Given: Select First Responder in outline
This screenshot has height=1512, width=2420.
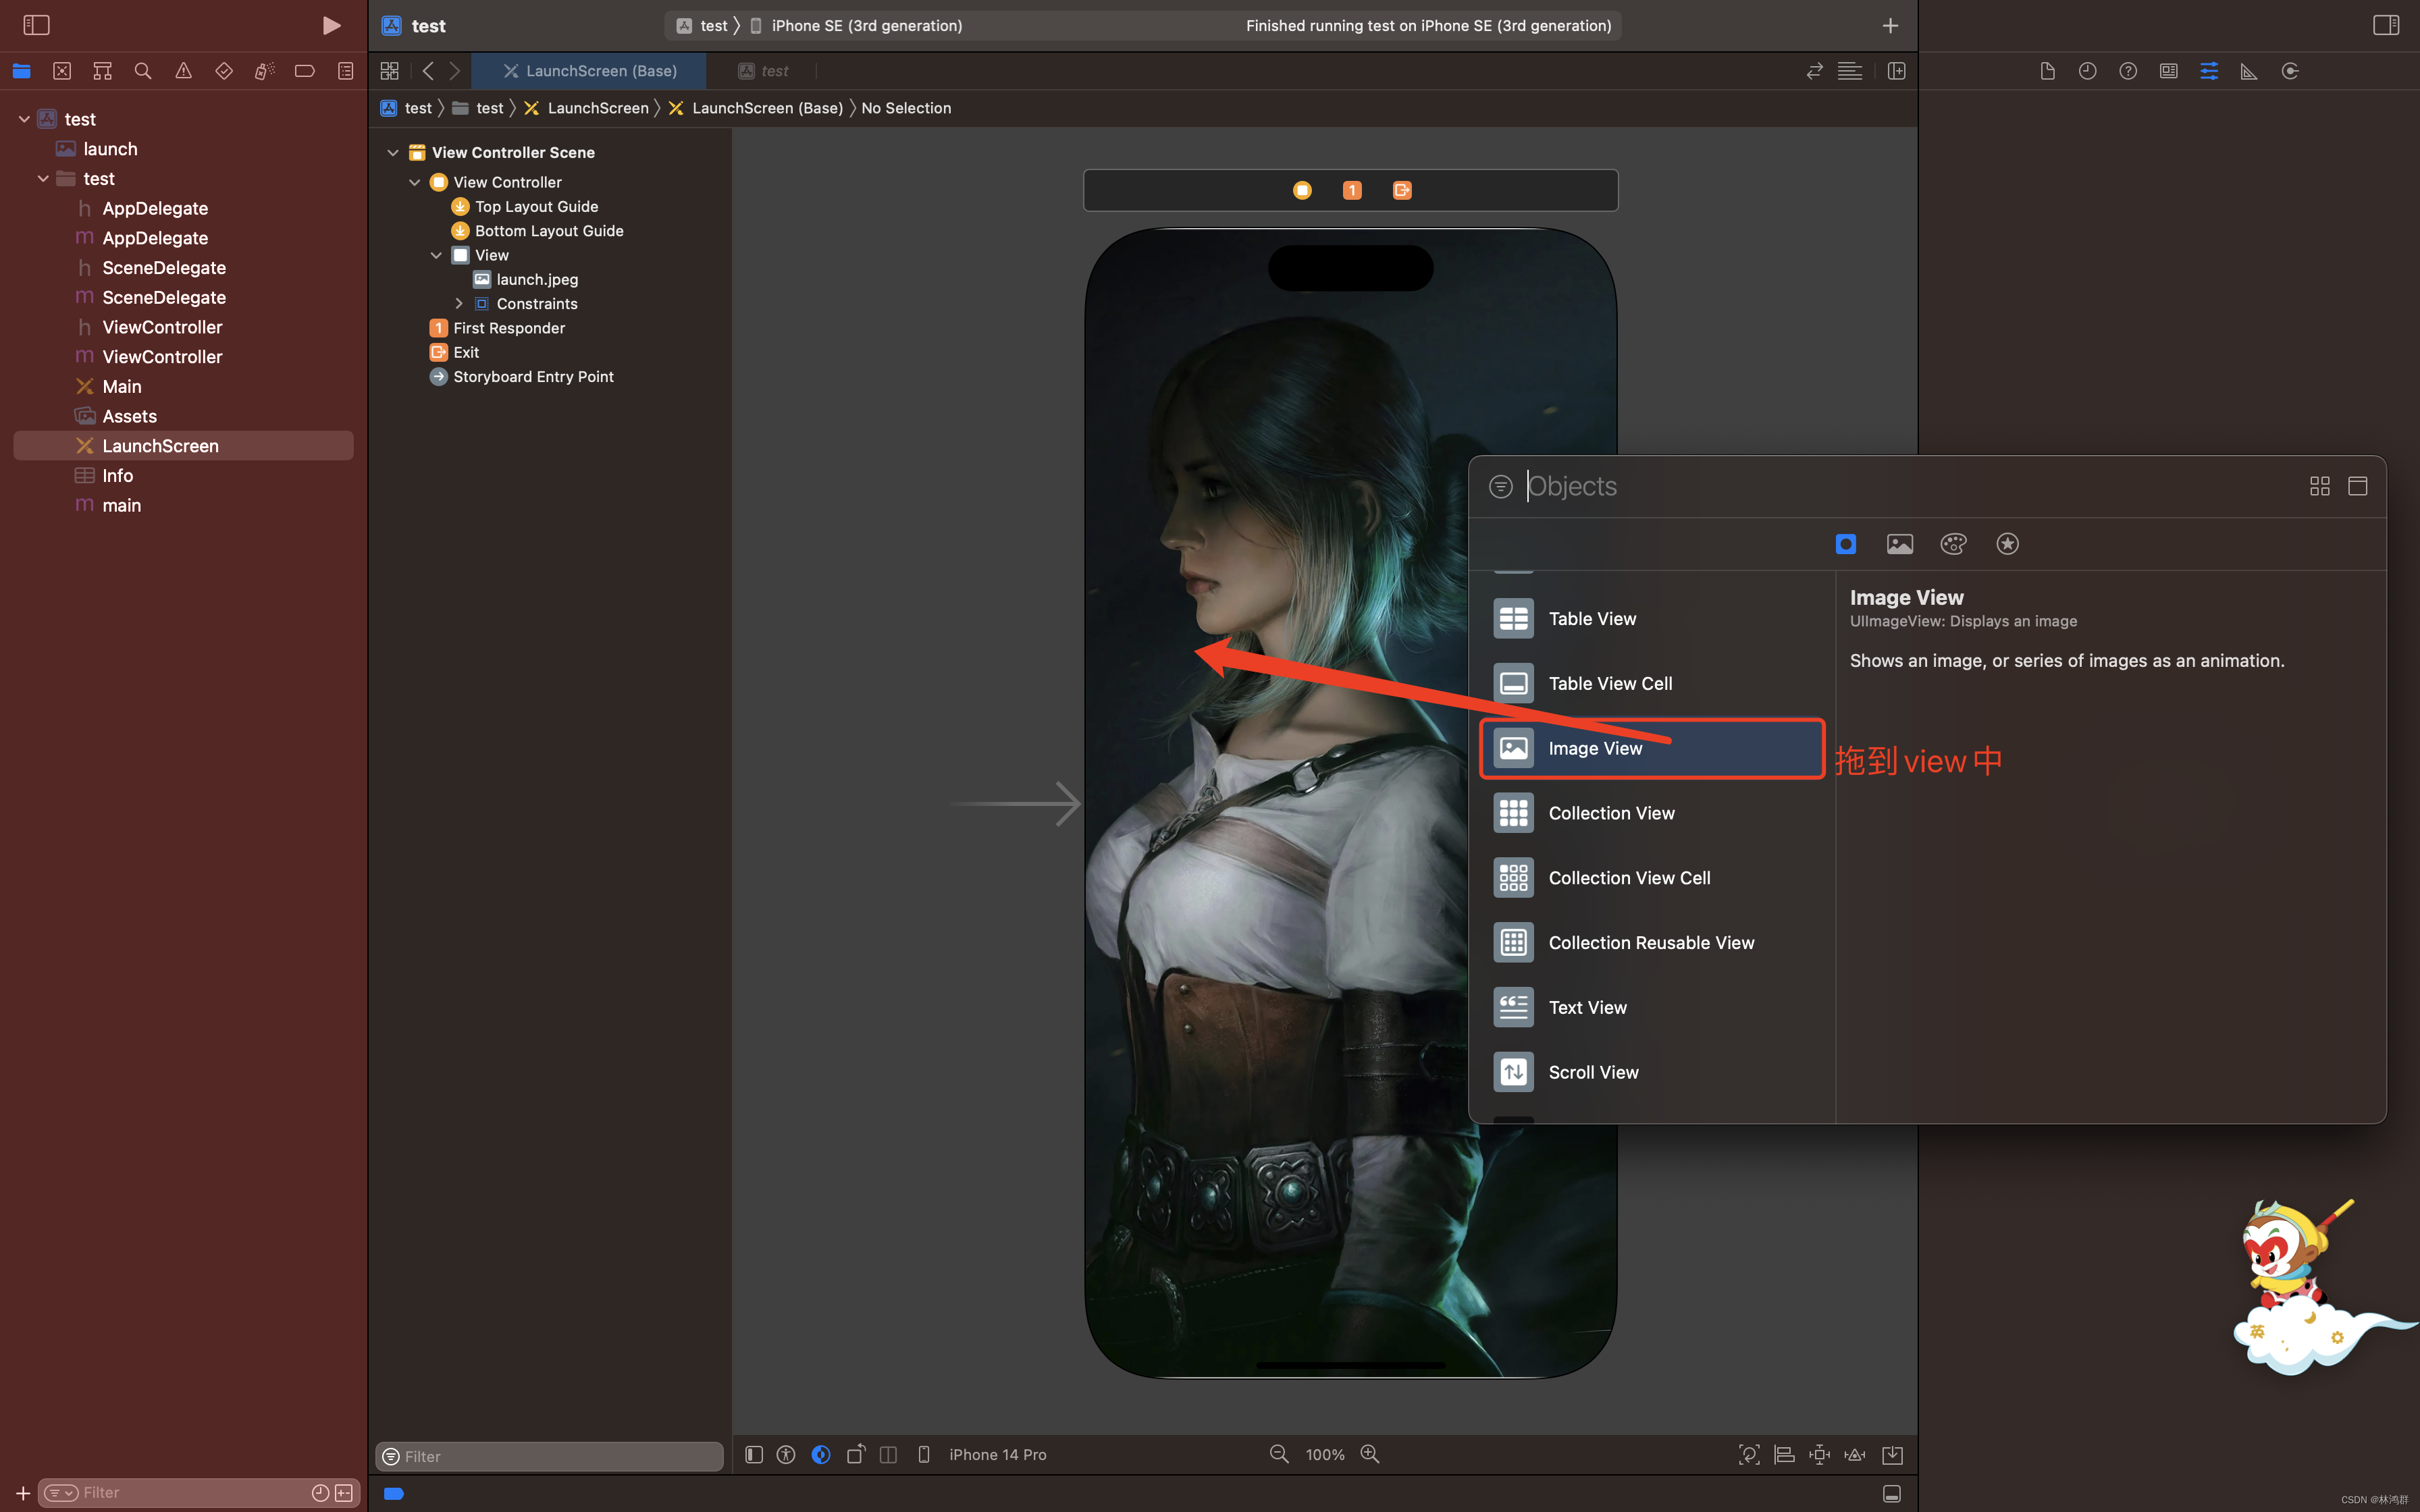Looking at the screenshot, I should tap(509, 328).
